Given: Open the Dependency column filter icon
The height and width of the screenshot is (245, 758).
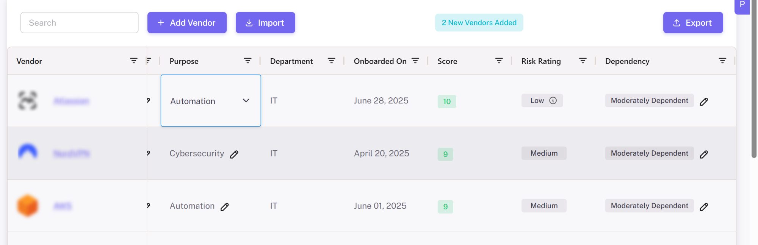Looking at the screenshot, I should click(x=722, y=61).
